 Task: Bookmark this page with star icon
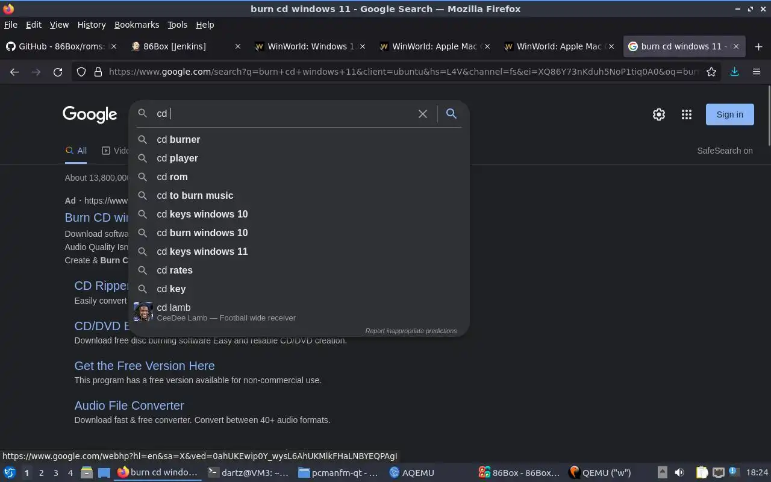(711, 72)
